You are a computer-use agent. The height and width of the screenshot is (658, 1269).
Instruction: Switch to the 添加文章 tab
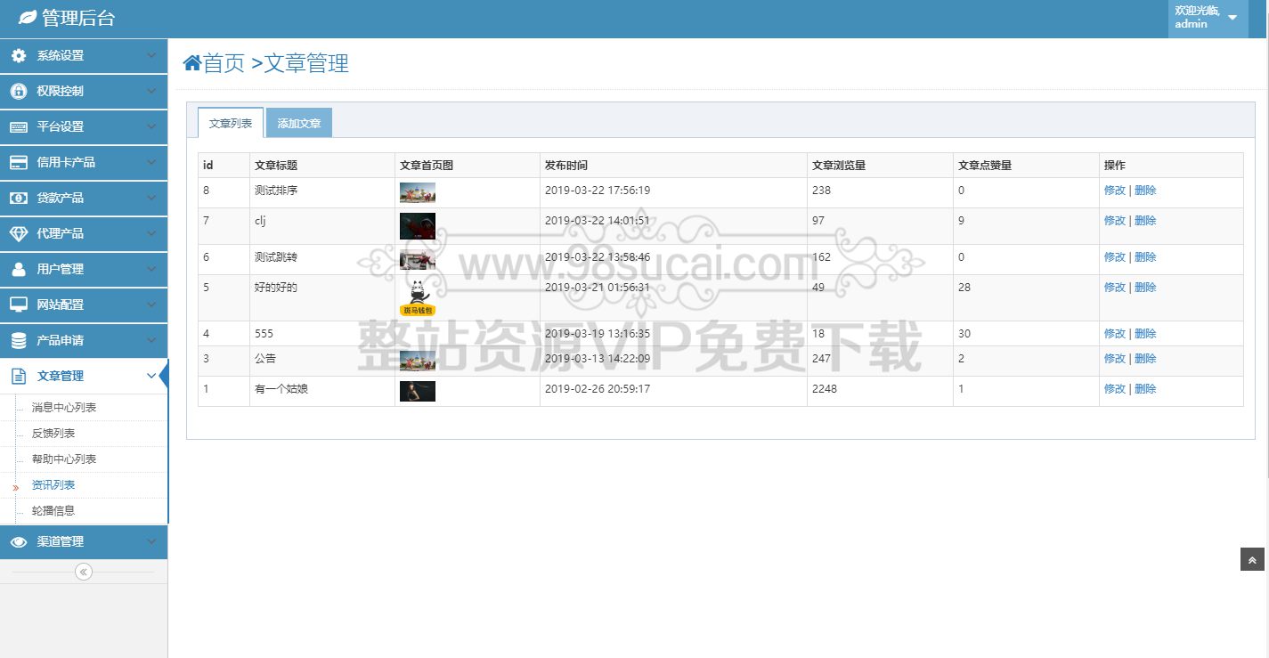(299, 122)
